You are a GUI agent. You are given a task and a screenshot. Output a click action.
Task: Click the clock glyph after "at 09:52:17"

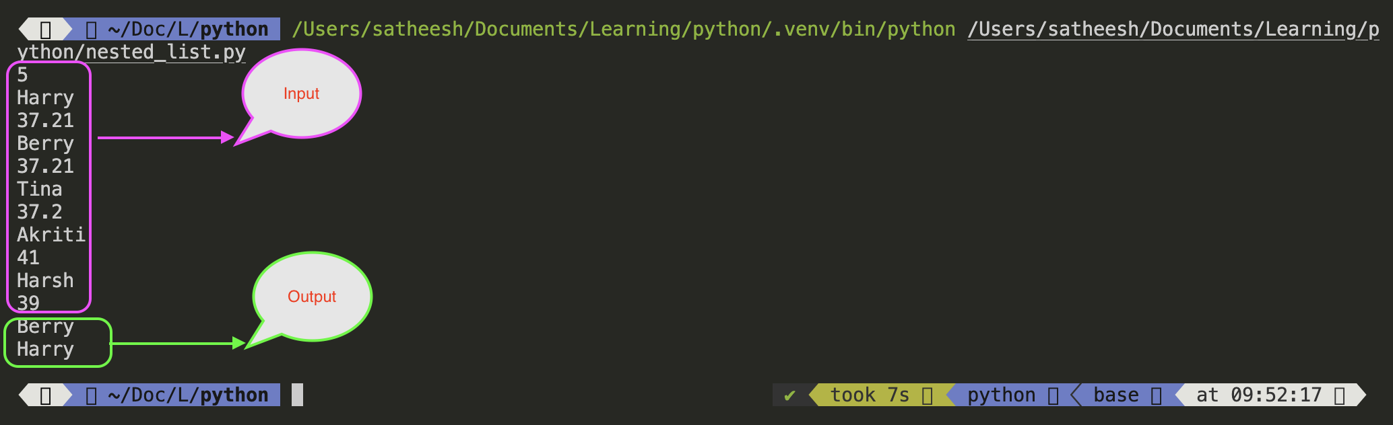point(1340,395)
